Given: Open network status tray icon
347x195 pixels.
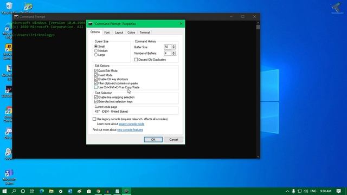Looking at the screenshot, I should pos(300,191).
